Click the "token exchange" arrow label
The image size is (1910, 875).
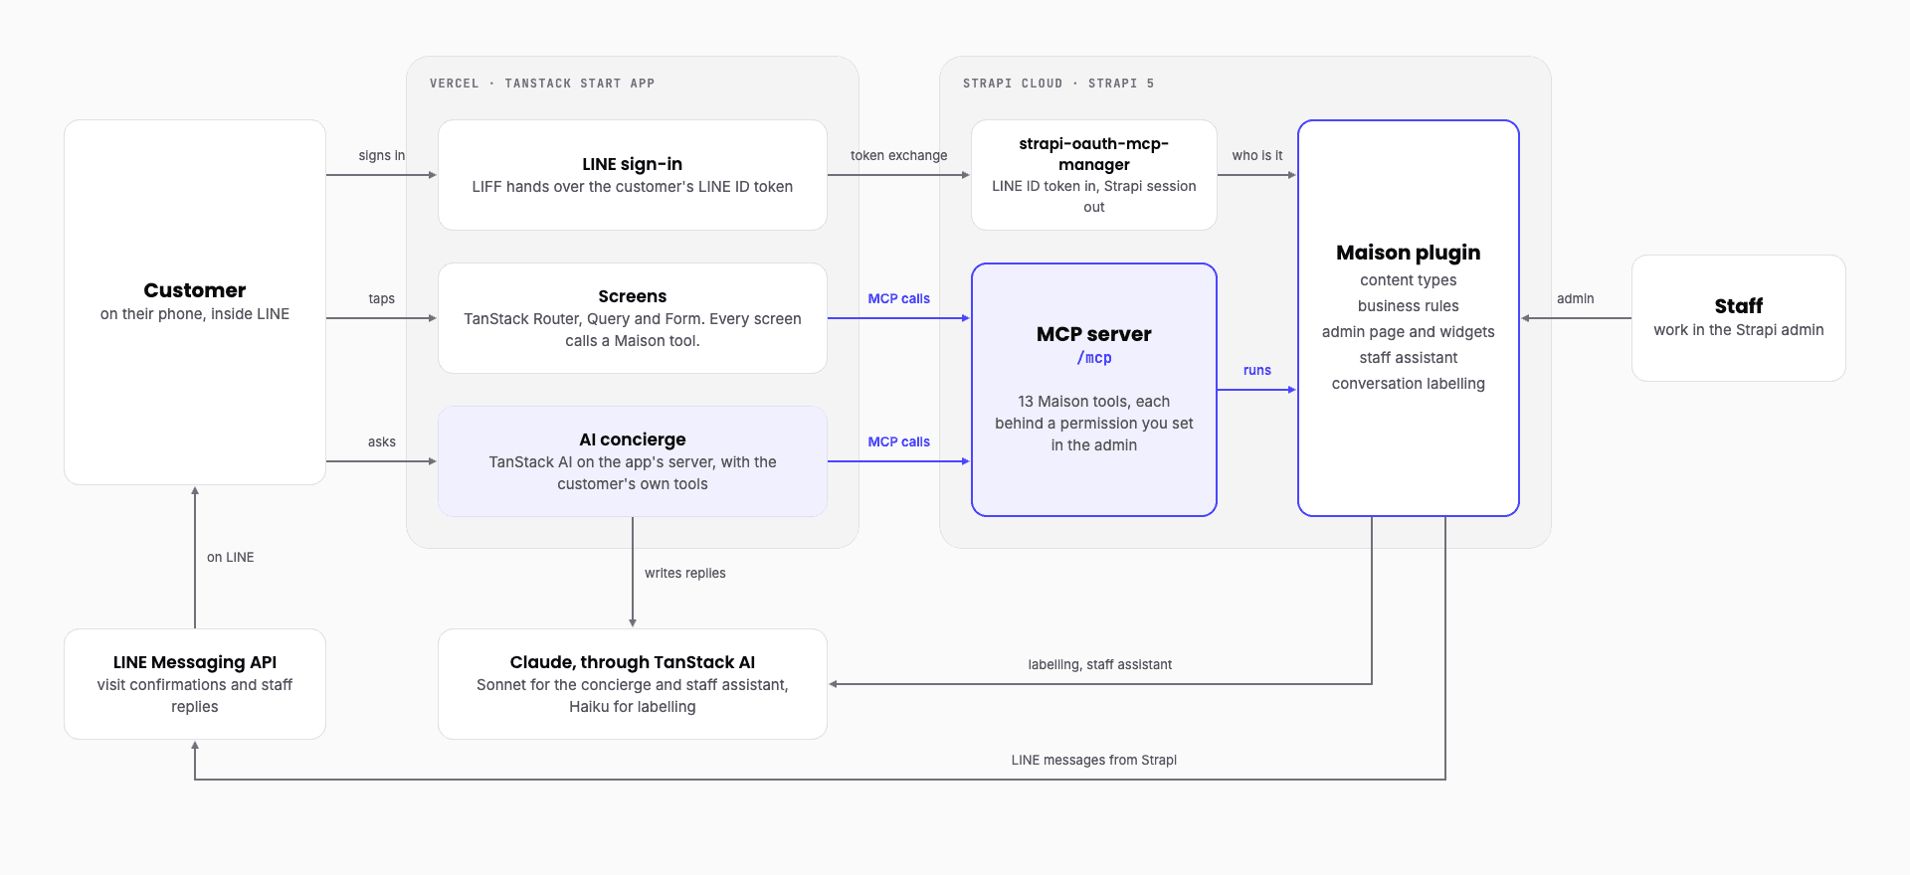click(899, 155)
